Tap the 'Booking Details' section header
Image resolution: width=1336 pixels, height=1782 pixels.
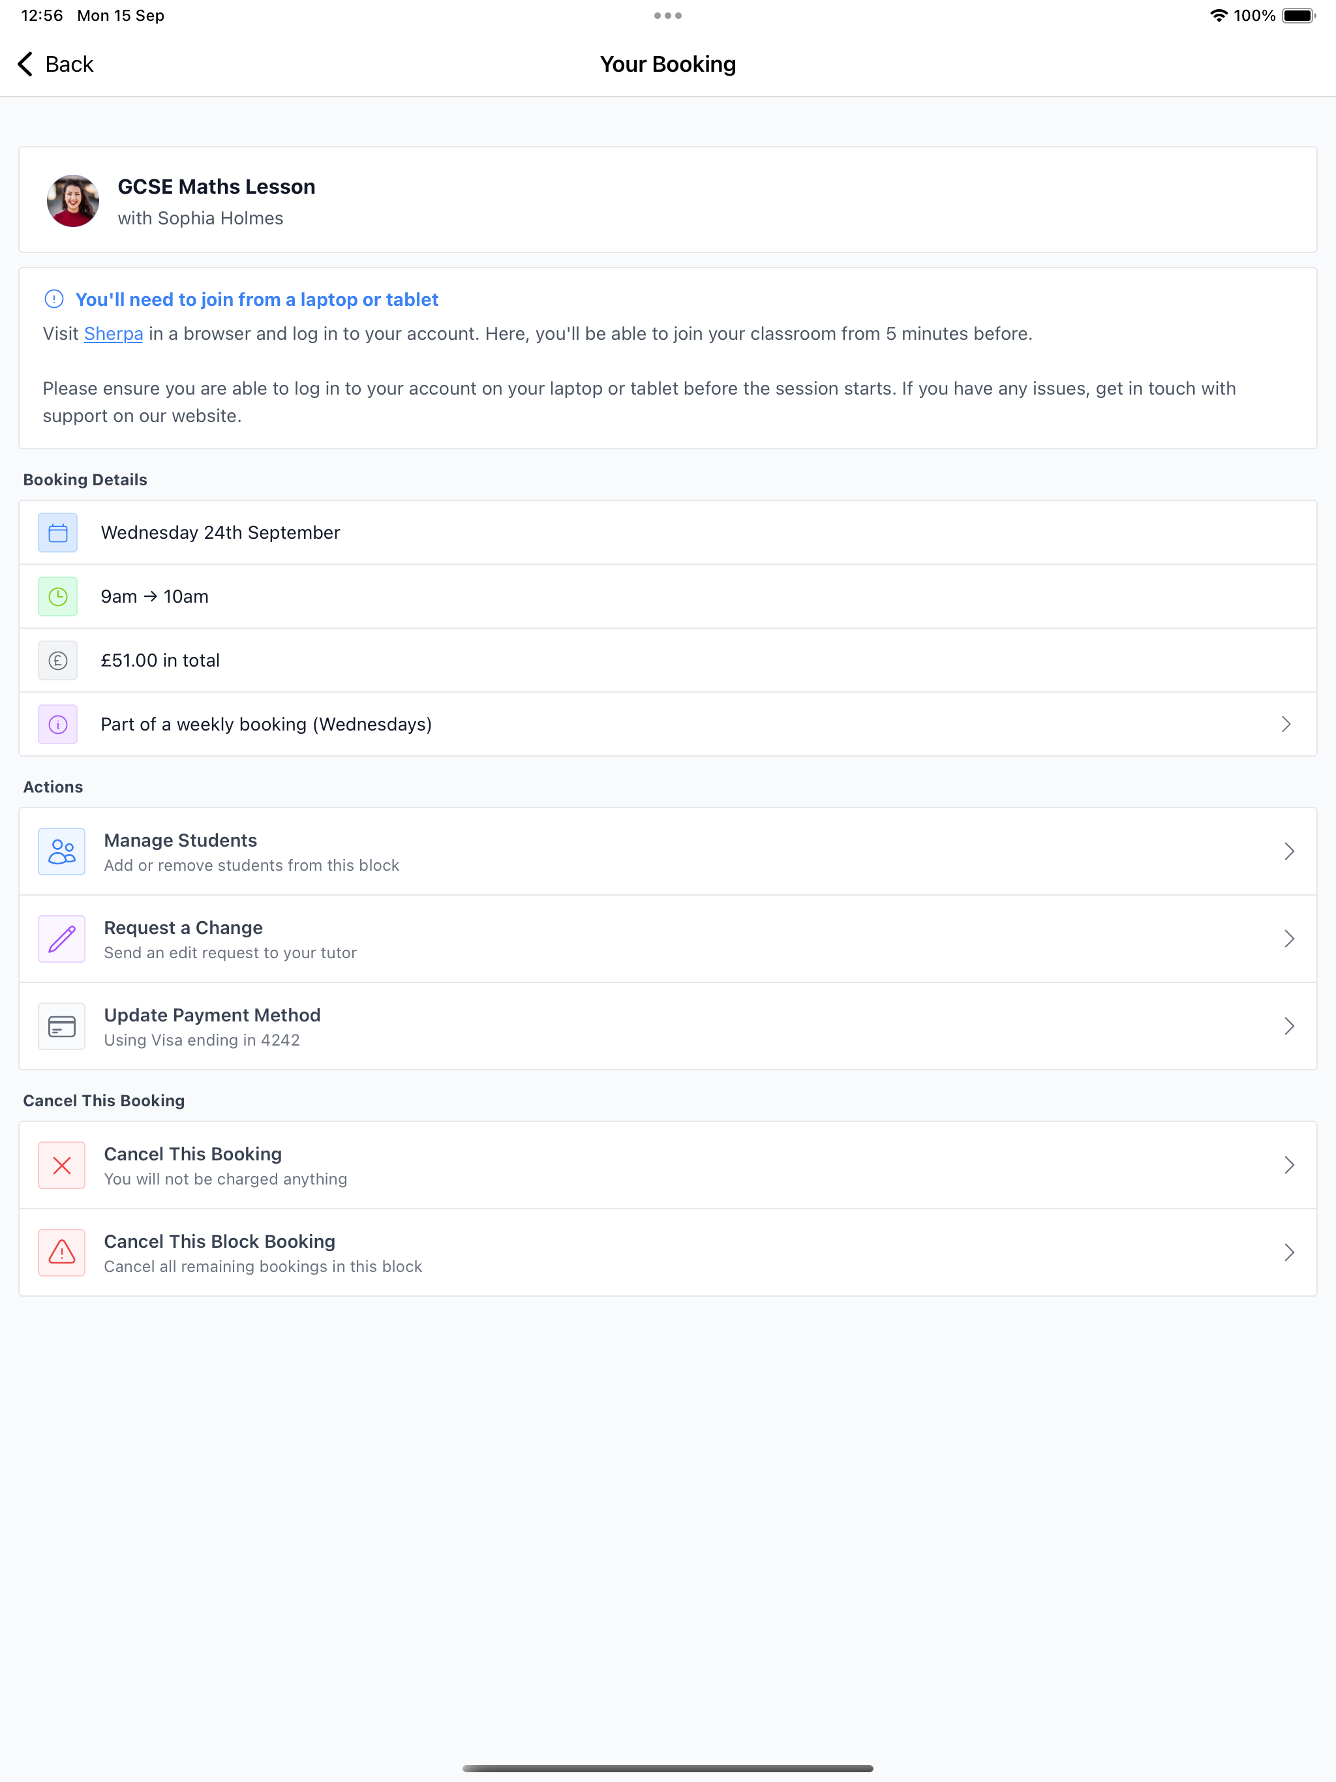pos(85,479)
